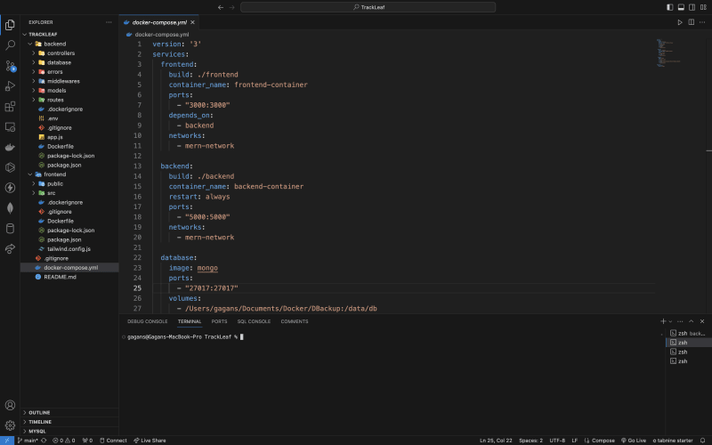This screenshot has width=712, height=445.
Task: Click the TrackLeaf command center search box
Action: click(368, 7)
